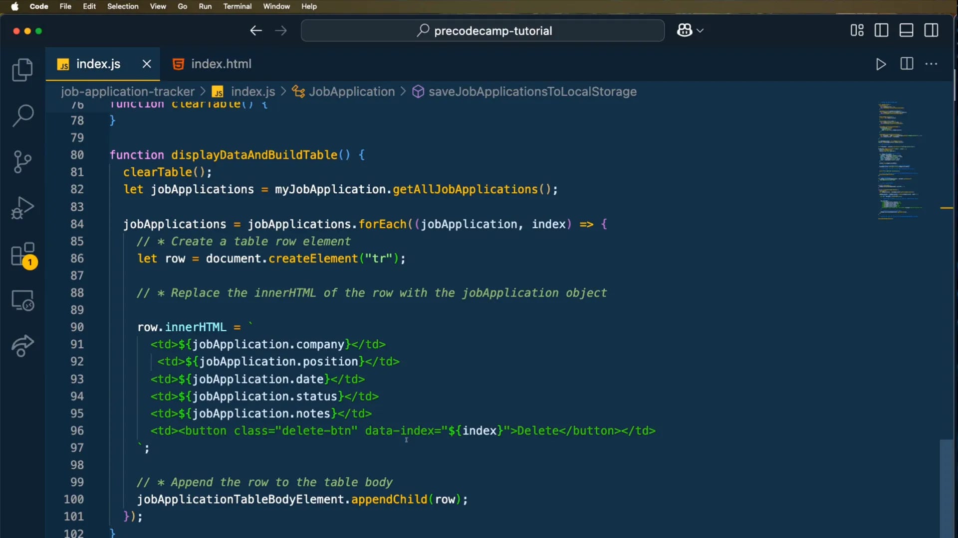The width and height of the screenshot is (958, 538).
Task: Open the Explorer view in the activity bar
Action: click(22, 70)
